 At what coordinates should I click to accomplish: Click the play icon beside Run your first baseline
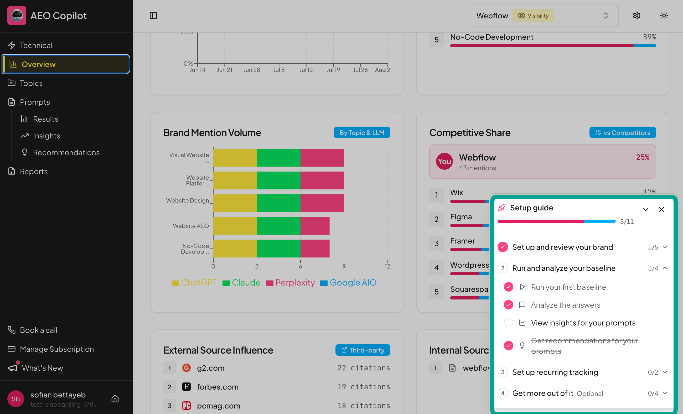coord(522,287)
